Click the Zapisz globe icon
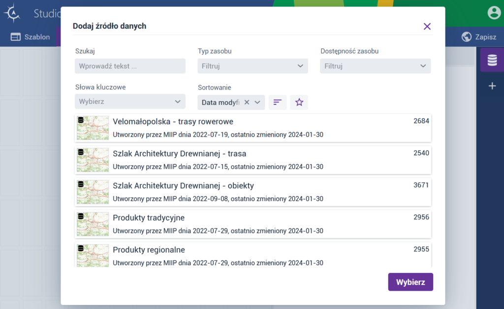Viewport: 504px width, 309px height. point(467,37)
